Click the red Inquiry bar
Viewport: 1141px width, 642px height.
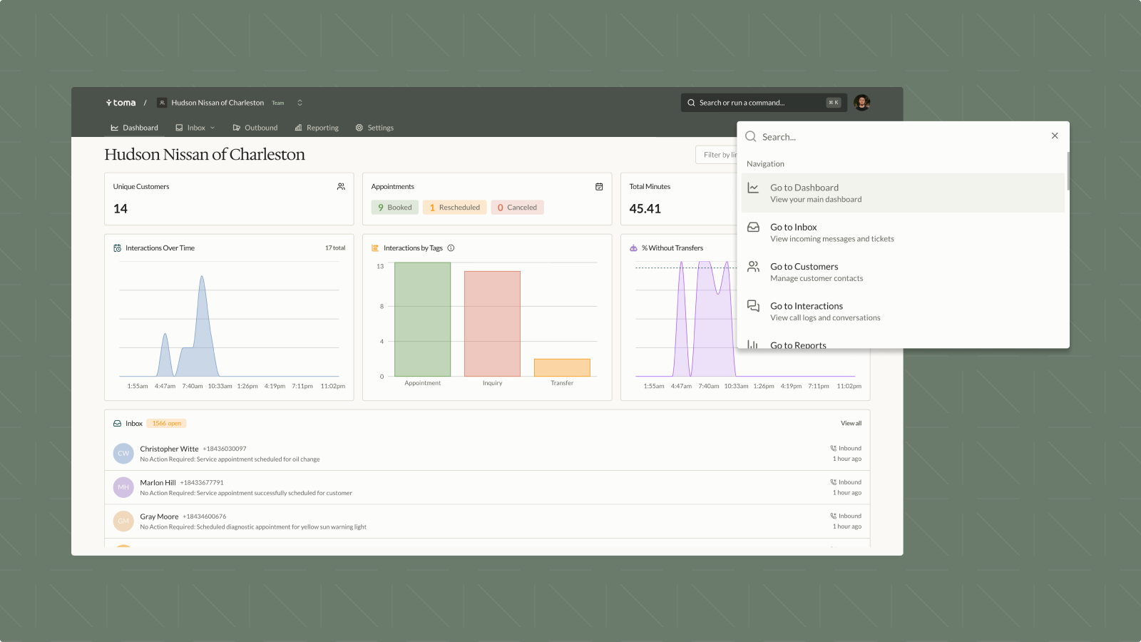pos(492,324)
